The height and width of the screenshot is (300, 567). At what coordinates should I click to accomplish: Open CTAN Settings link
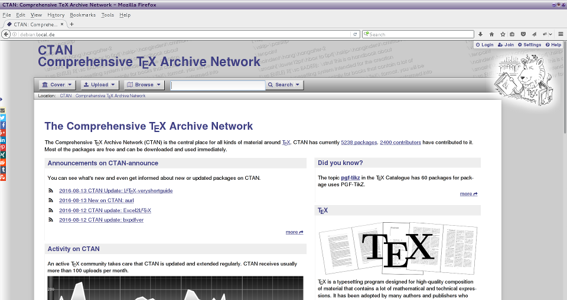[x=529, y=45]
